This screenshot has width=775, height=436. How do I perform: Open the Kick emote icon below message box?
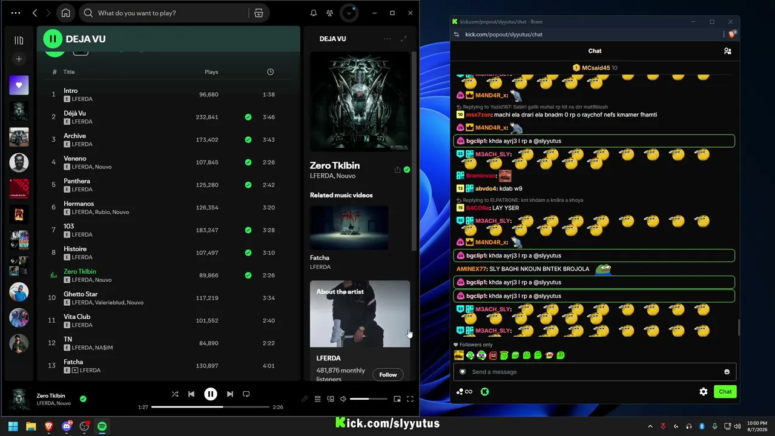tap(485, 392)
